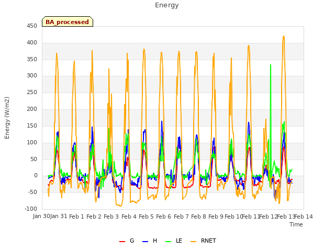The image size is (335, 251).
Task: Click the Feb 7 x-axis tick label
Action: [181, 216]
